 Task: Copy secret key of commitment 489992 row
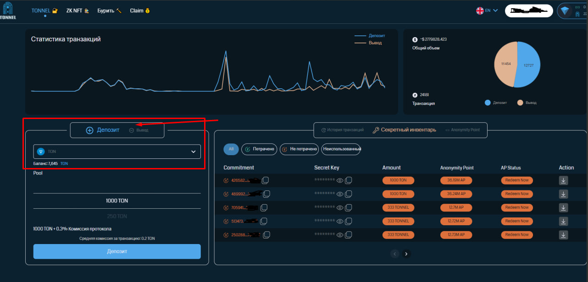point(349,194)
